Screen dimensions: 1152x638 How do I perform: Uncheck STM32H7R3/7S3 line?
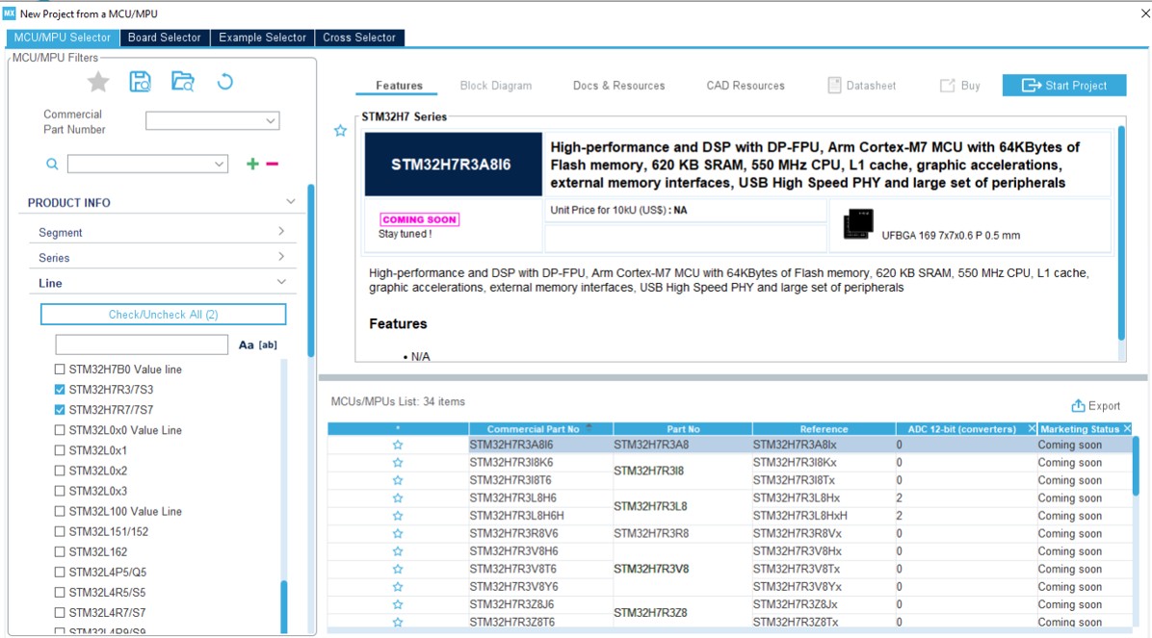60,389
